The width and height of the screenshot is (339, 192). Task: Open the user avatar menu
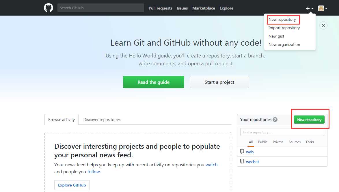tap(323, 8)
